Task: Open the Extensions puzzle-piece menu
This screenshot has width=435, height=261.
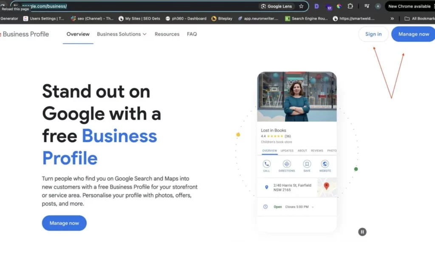Action: 350,6
